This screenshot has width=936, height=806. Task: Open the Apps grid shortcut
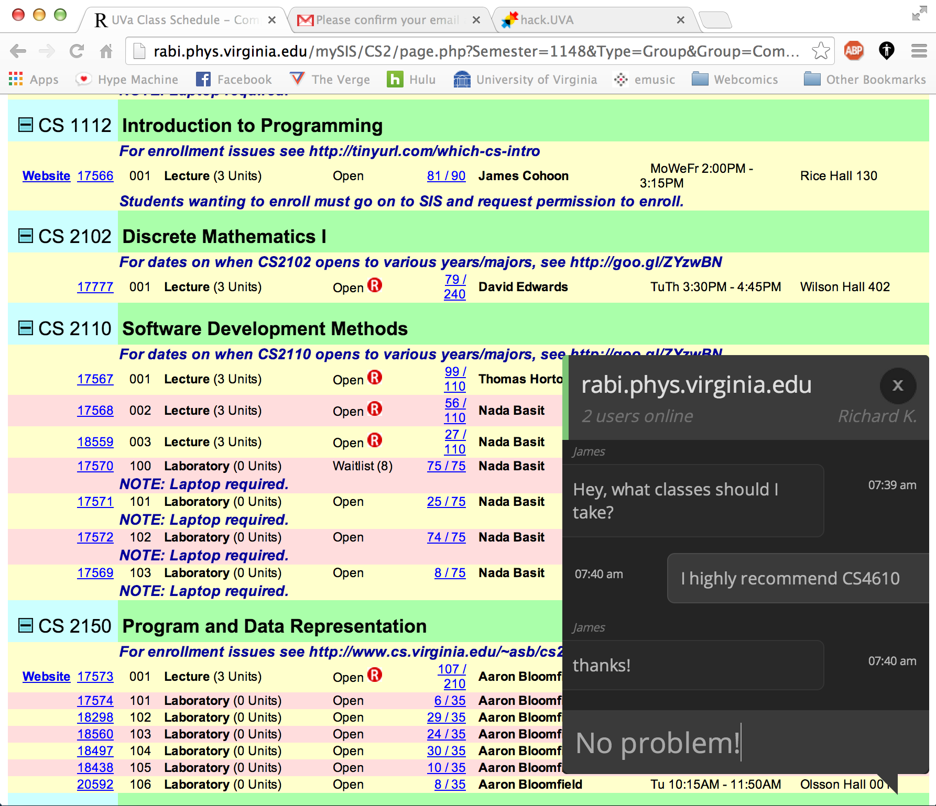pos(34,80)
